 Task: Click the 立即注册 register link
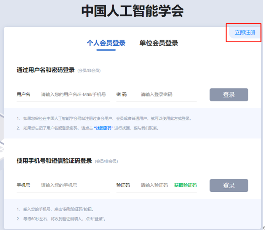245,33
